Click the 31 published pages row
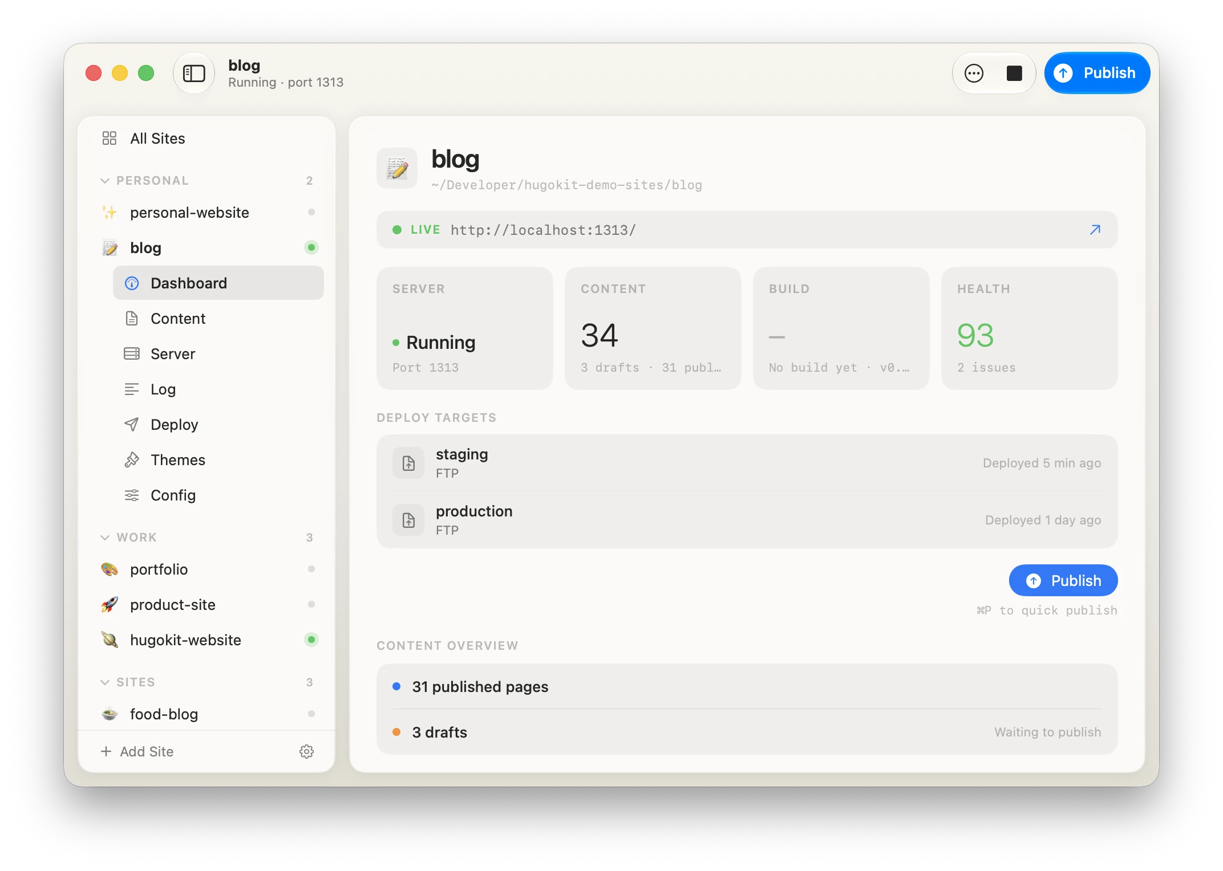1223x871 pixels. pos(747,686)
